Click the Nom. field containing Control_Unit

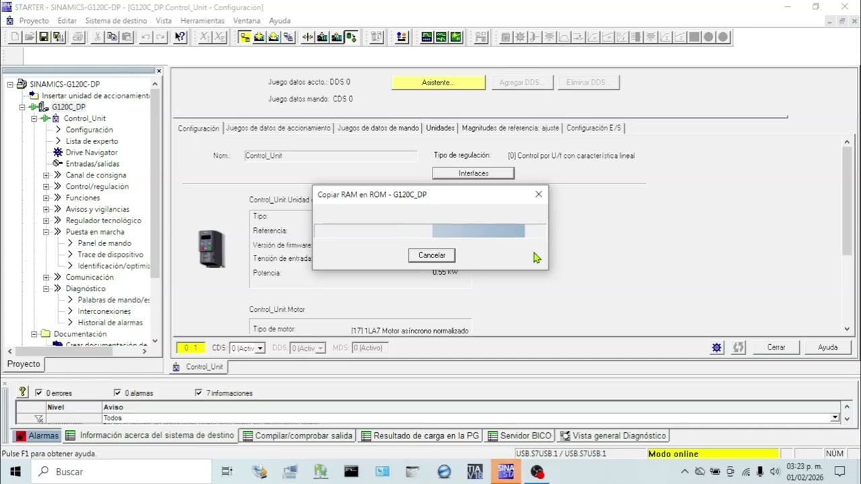[x=331, y=155]
